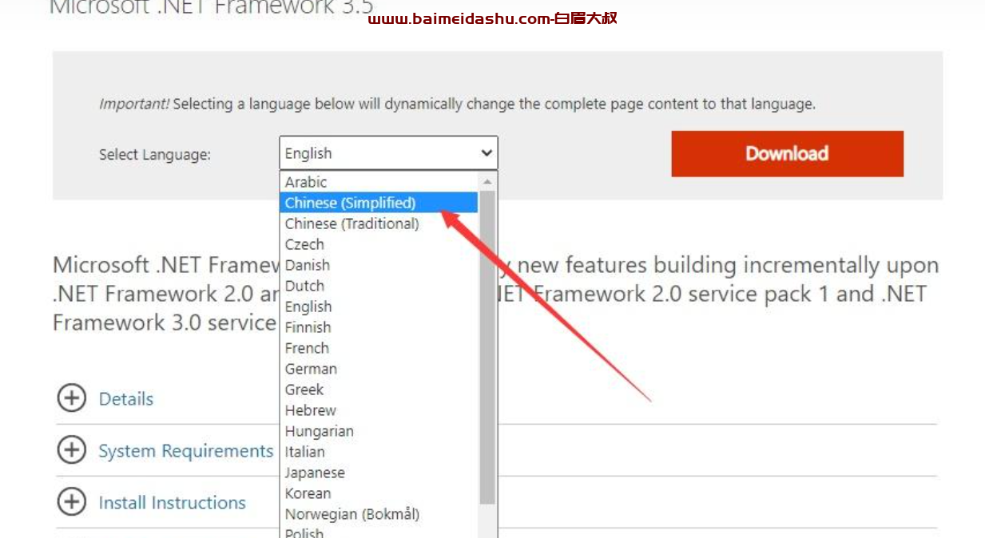Pick Japanese in the dropdown list
This screenshot has width=985, height=538.
pyautogui.click(x=379, y=473)
